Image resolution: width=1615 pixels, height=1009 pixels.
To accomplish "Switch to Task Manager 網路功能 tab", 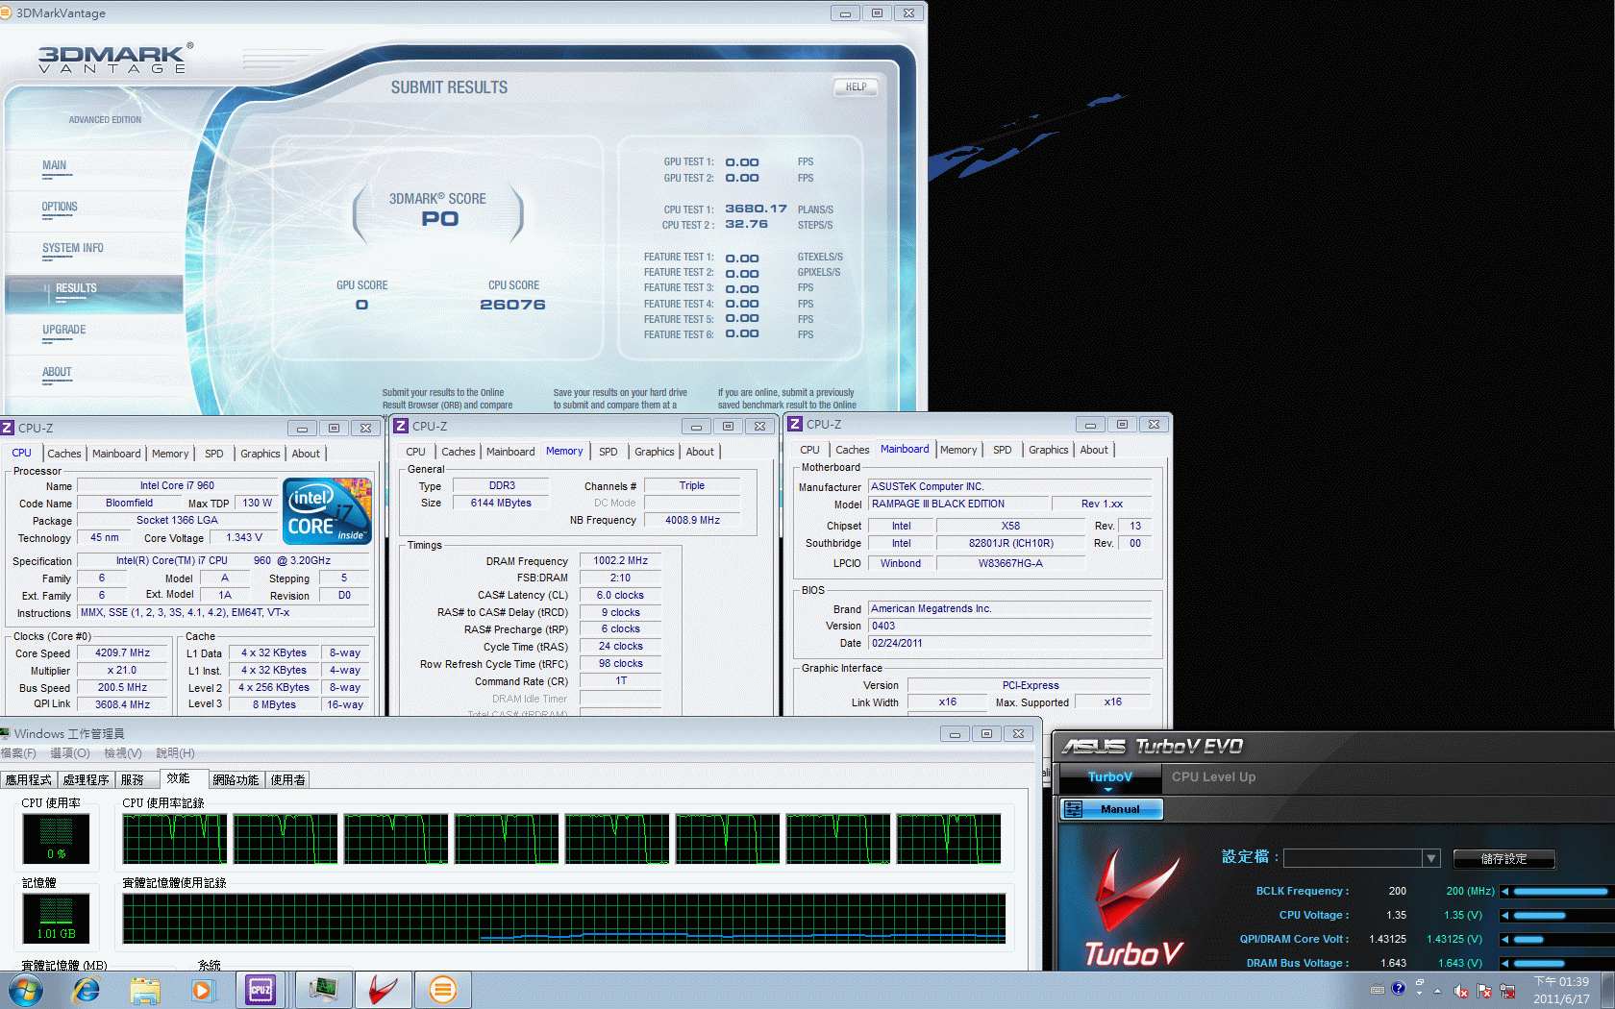I will click(x=236, y=780).
